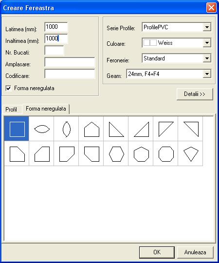219x263 pixels.
Task: Select right triangle with bottom-left right angle
Action: pyautogui.click(x=116, y=129)
